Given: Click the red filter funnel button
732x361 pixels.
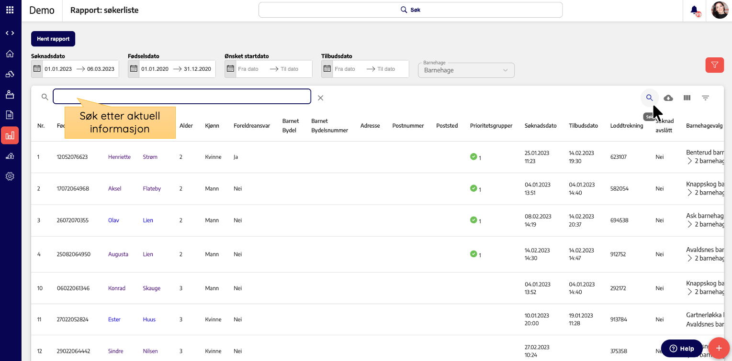Looking at the screenshot, I should click(x=715, y=65).
